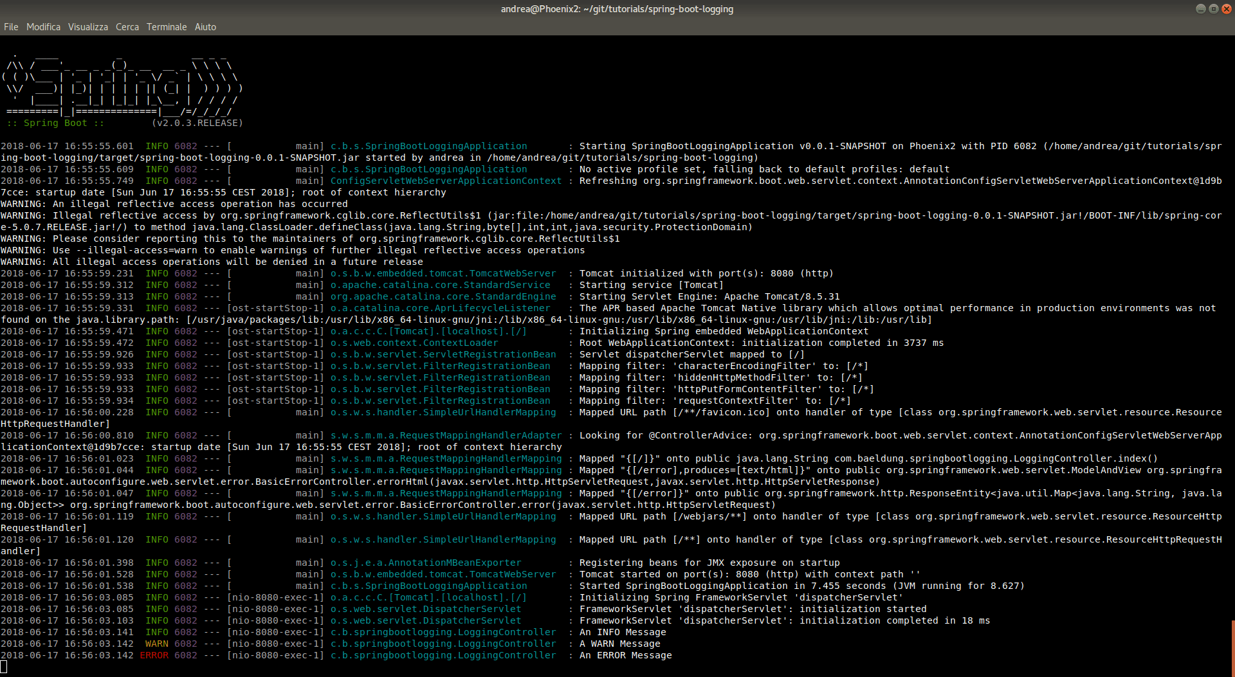Click the red ERROR log level label
1235x677 pixels.
154,656
